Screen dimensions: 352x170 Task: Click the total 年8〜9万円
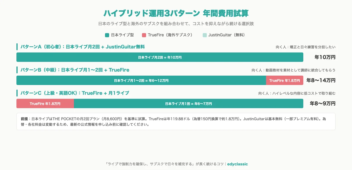tap(323, 103)
